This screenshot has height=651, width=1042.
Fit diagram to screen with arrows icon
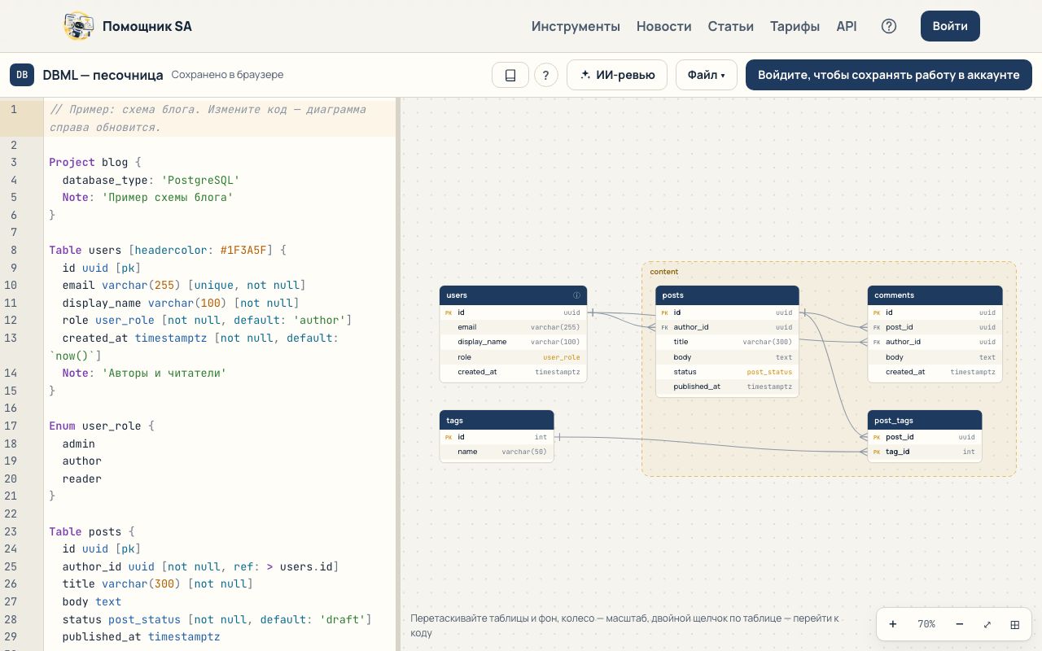pos(987,624)
